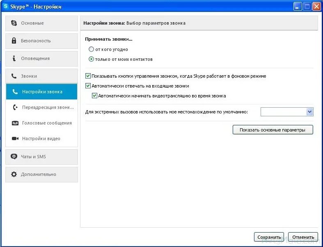Open the Основные settings section
Screen dimensions: 323x247
[x=41, y=23]
